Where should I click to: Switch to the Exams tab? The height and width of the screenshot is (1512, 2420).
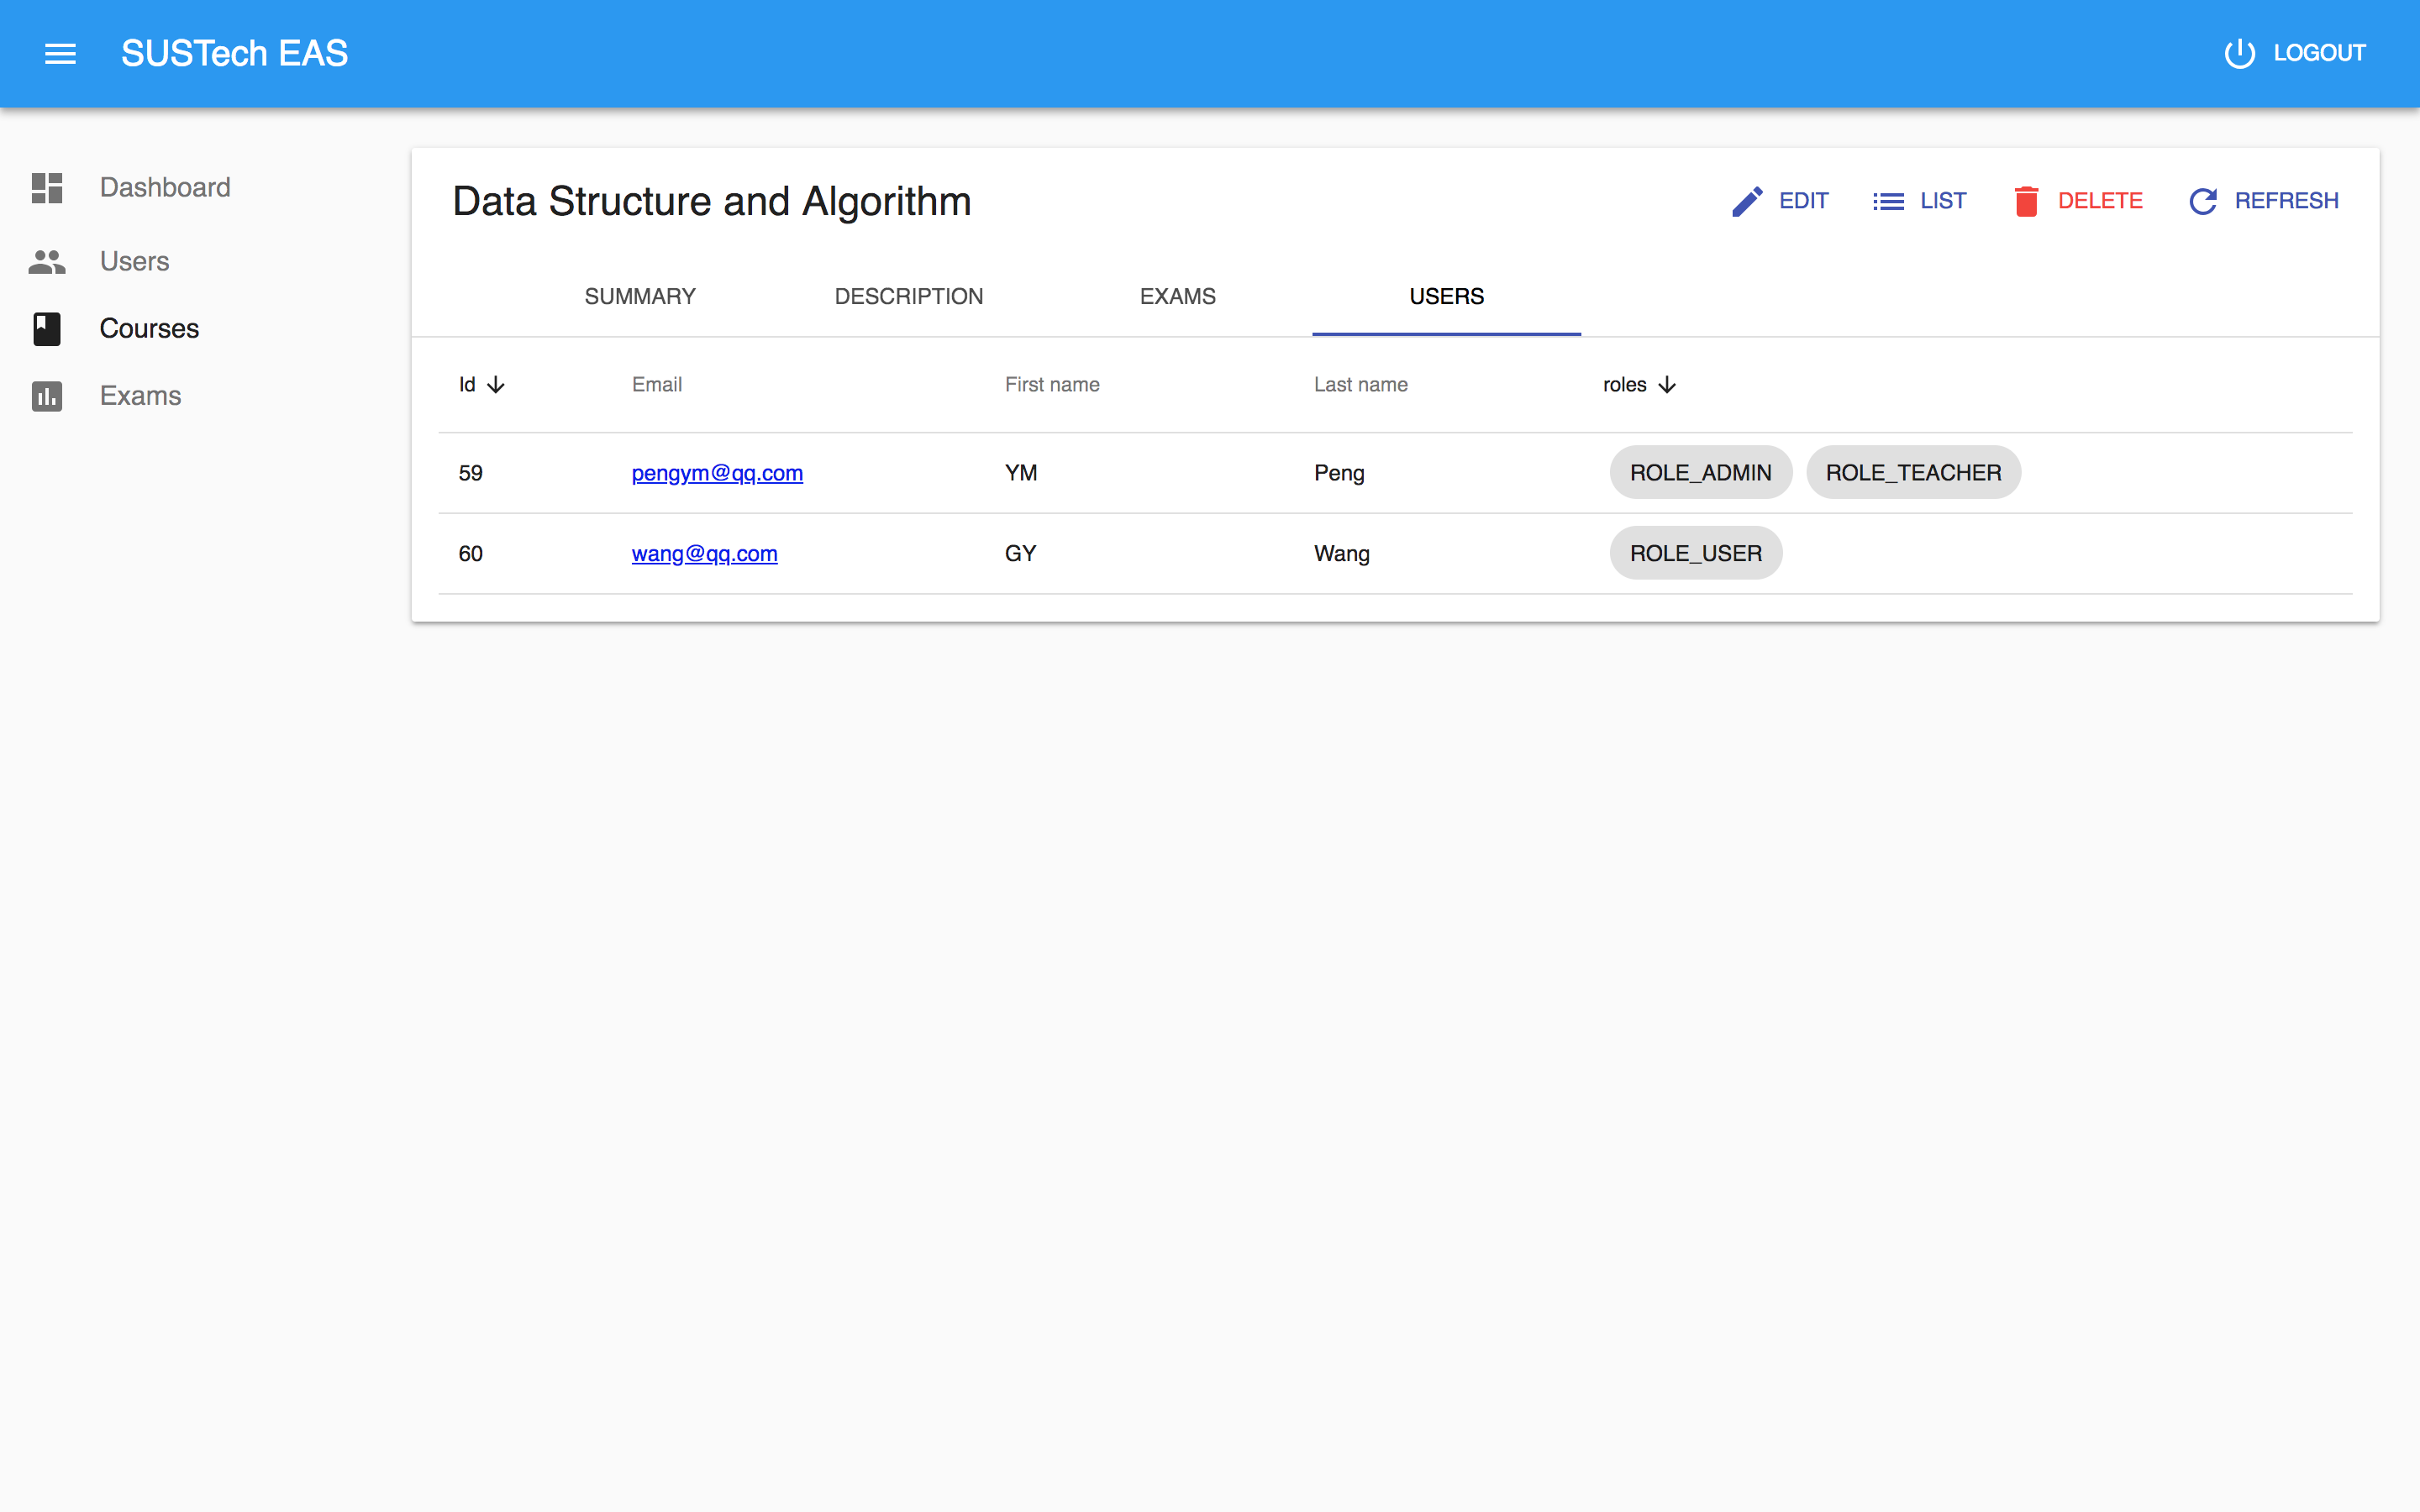(x=1177, y=296)
